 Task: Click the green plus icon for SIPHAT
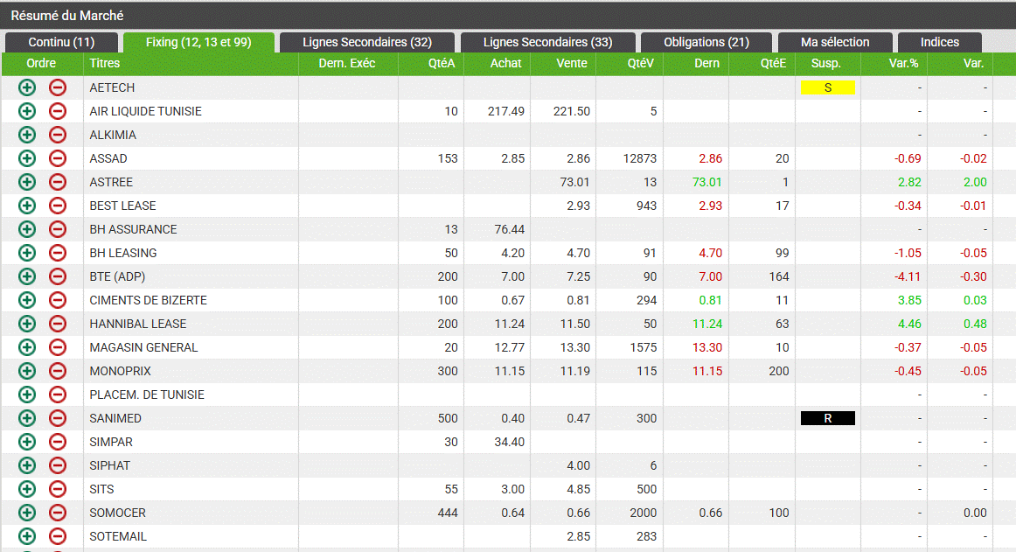click(x=26, y=465)
